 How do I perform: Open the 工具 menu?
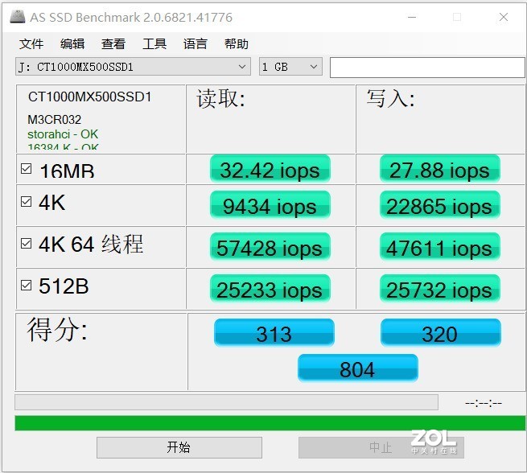154,44
